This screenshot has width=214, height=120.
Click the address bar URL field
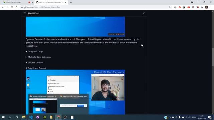coord(94,7)
